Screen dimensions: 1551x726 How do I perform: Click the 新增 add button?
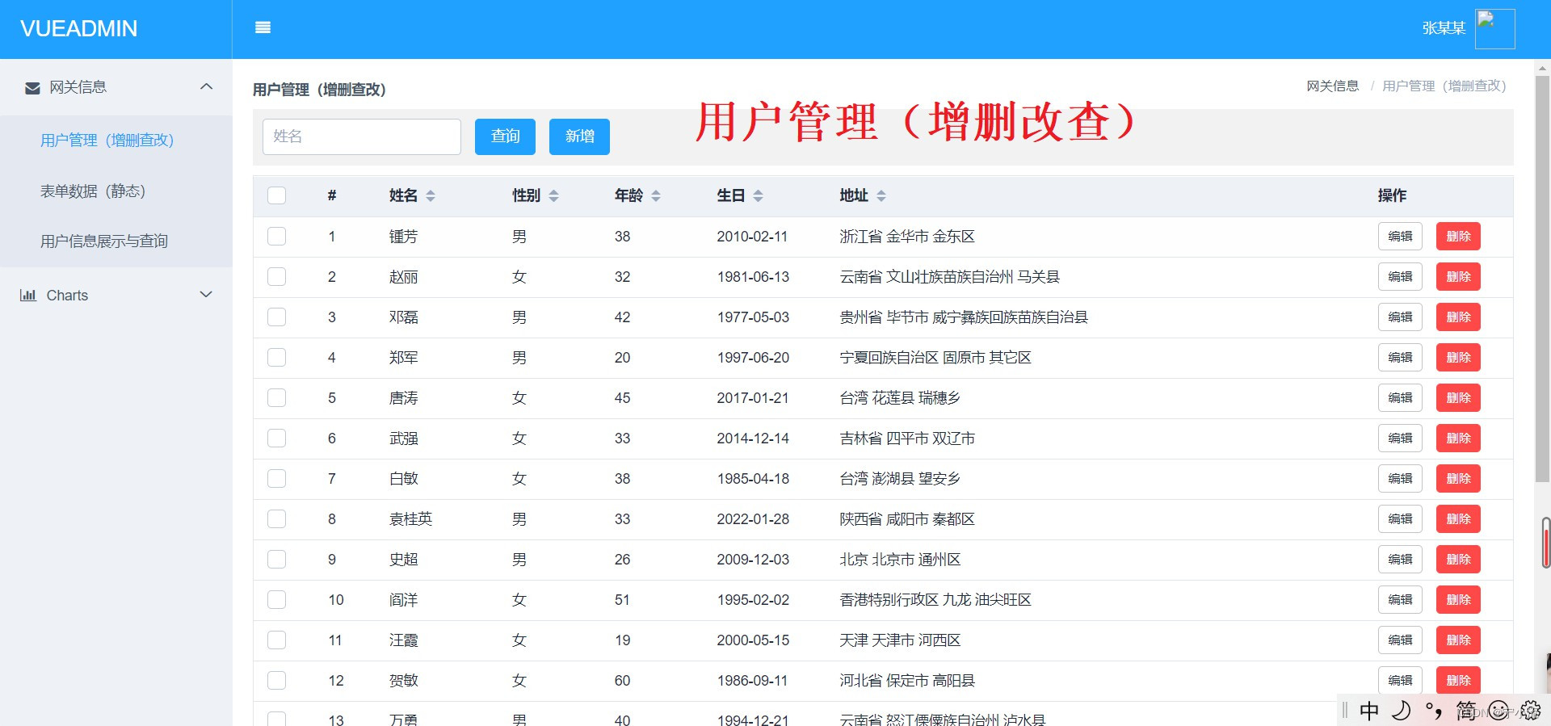coord(579,136)
